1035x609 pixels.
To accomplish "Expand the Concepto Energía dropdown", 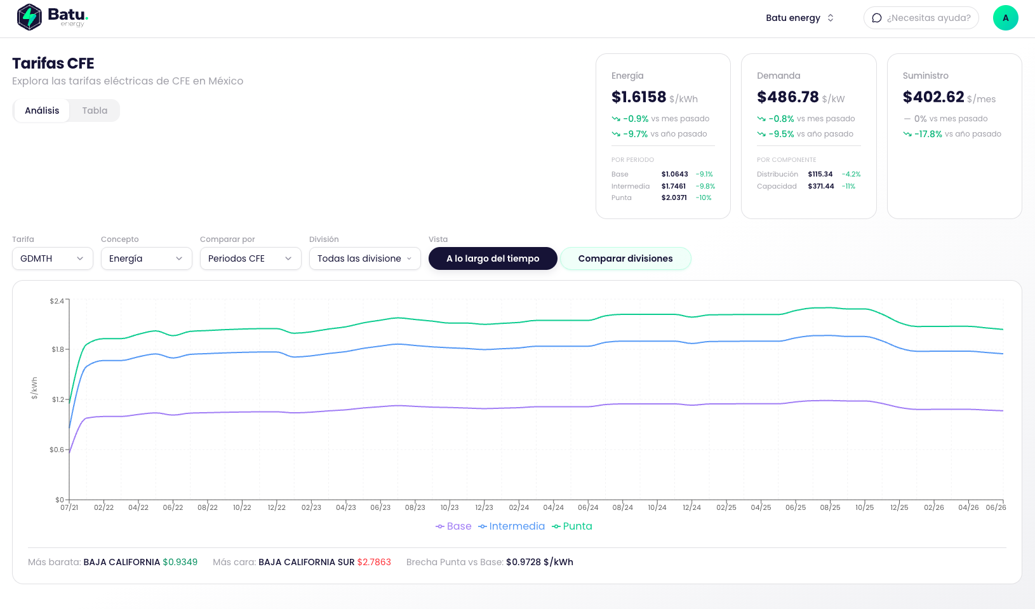I will pos(147,258).
